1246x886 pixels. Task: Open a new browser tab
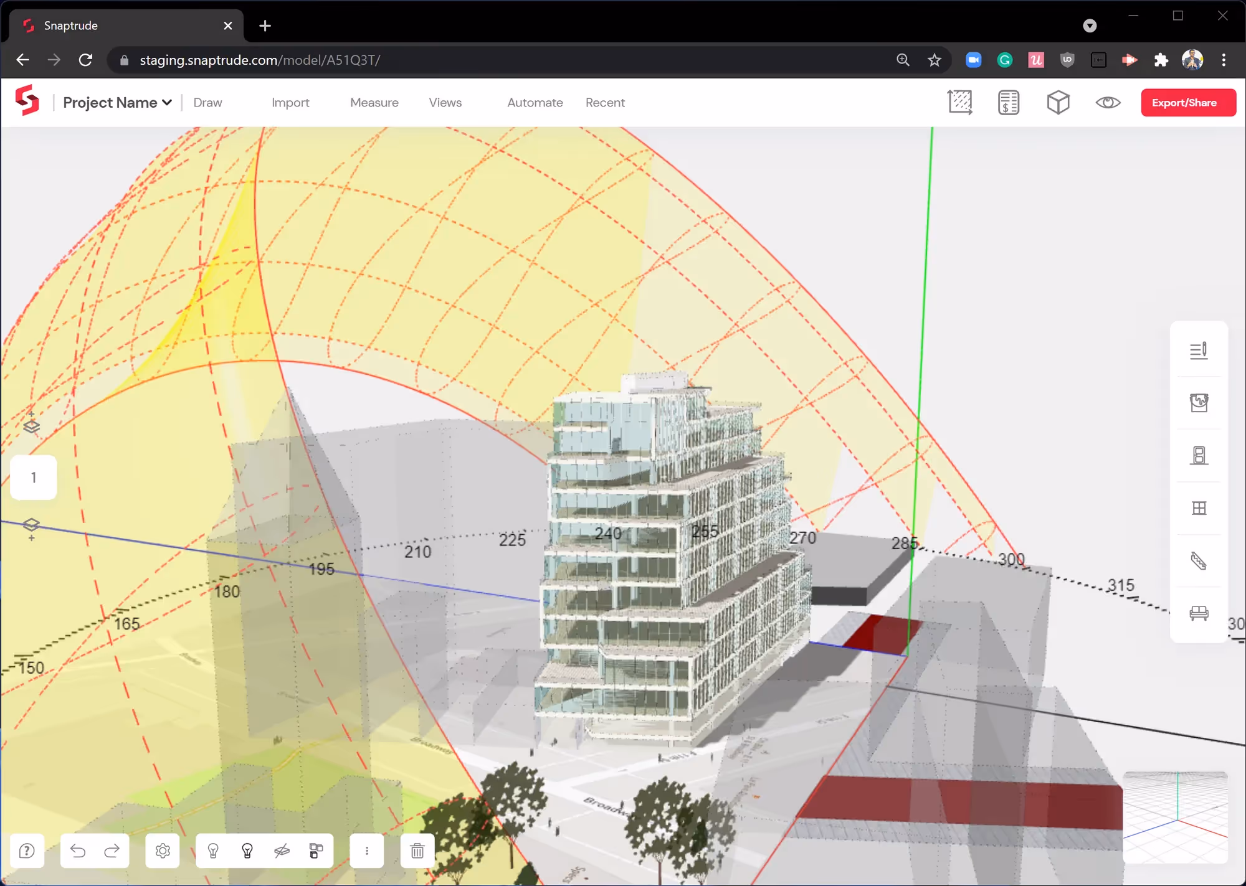click(265, 26)
